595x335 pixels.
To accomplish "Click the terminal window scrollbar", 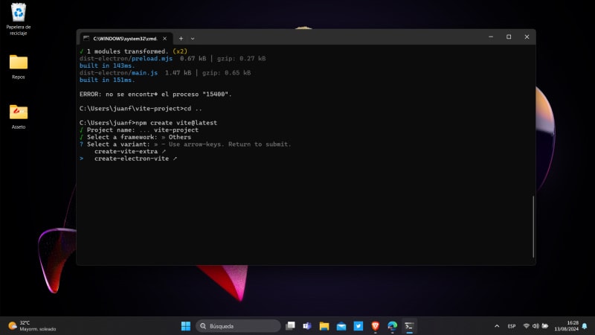I will [x=533, y=226].
